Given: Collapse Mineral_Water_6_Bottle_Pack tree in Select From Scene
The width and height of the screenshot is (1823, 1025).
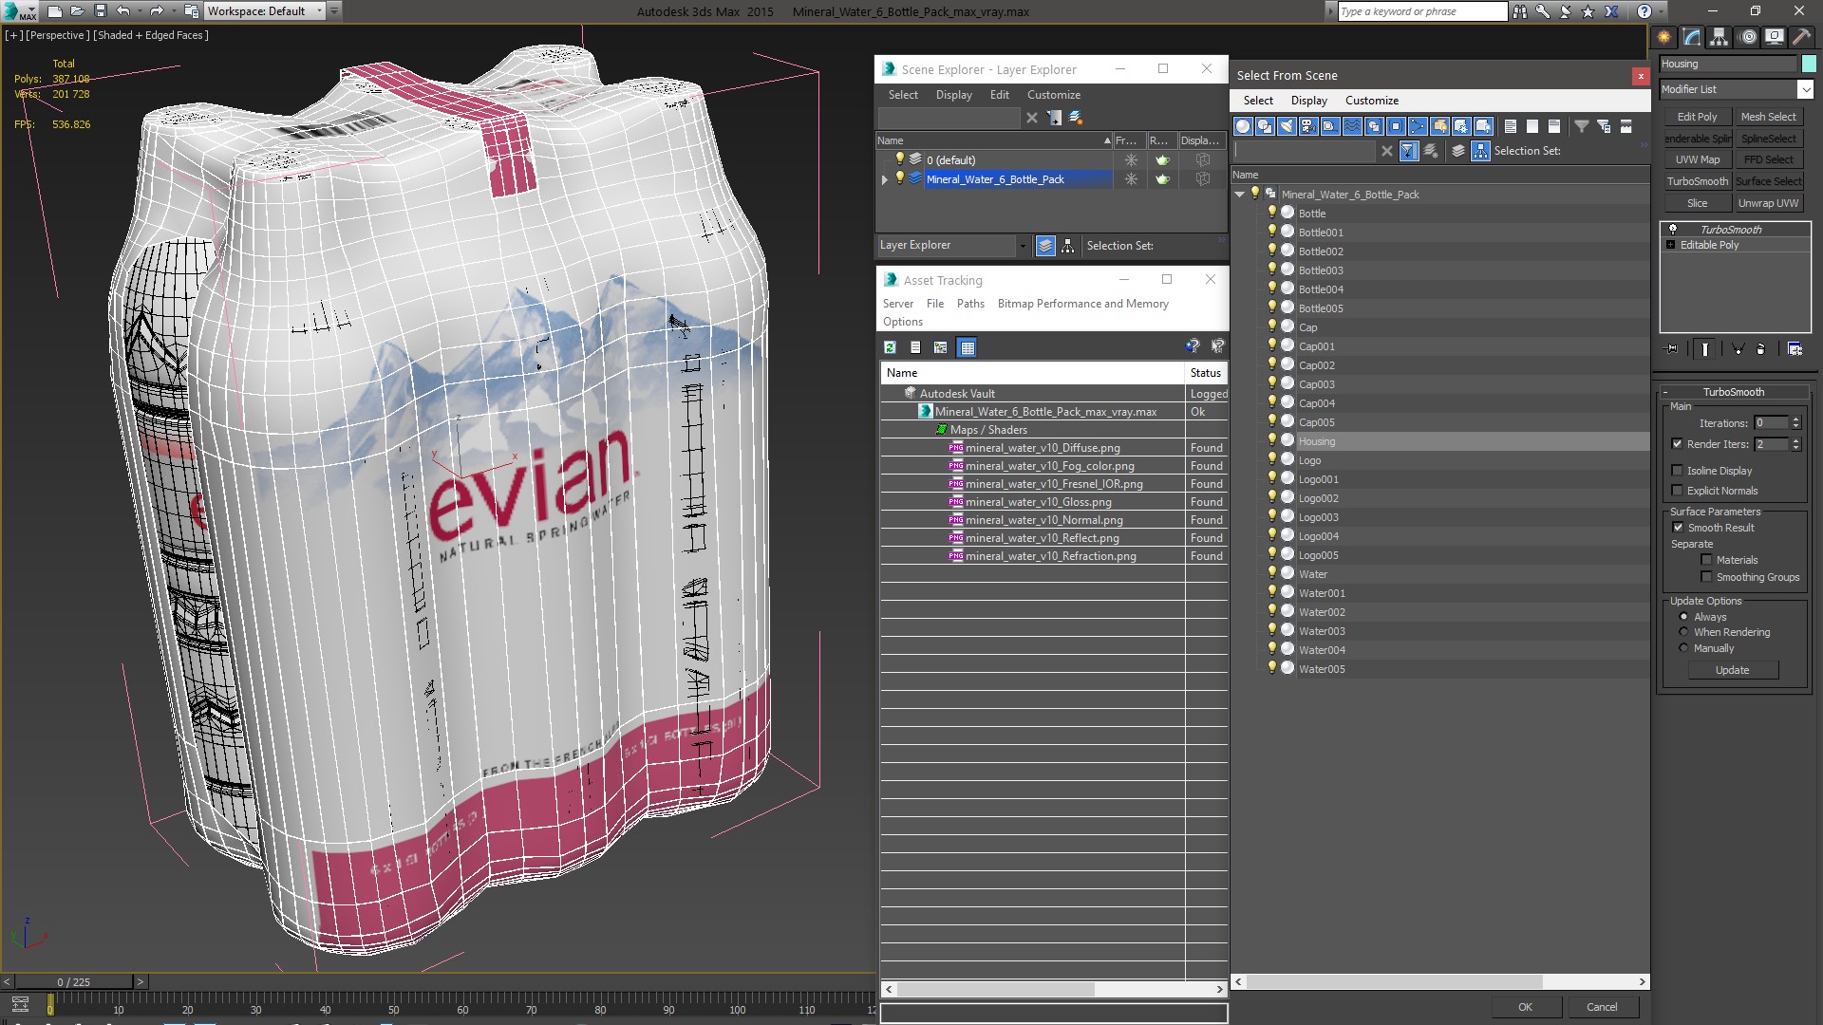Looking at the screenshot, I should coord(1239,195).
